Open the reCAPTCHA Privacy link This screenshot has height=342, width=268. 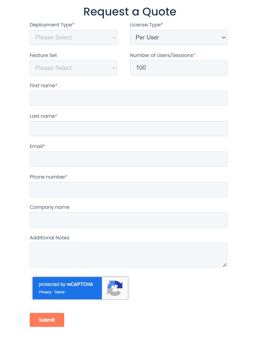pos(45,292)
